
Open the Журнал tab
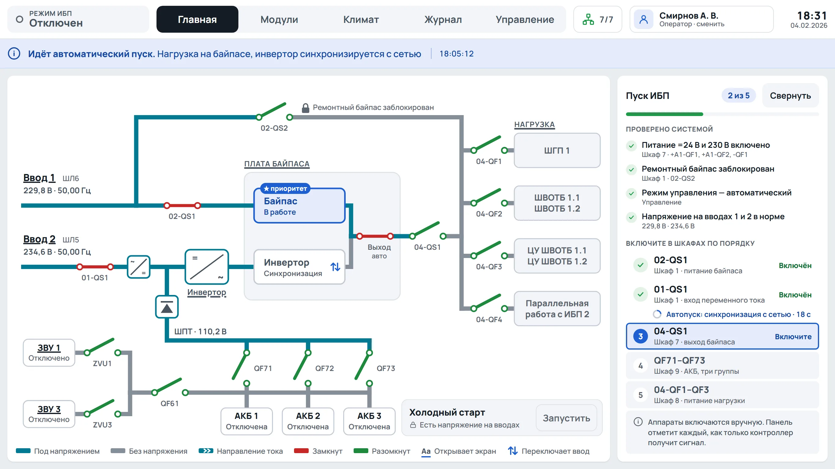point(443,20)
